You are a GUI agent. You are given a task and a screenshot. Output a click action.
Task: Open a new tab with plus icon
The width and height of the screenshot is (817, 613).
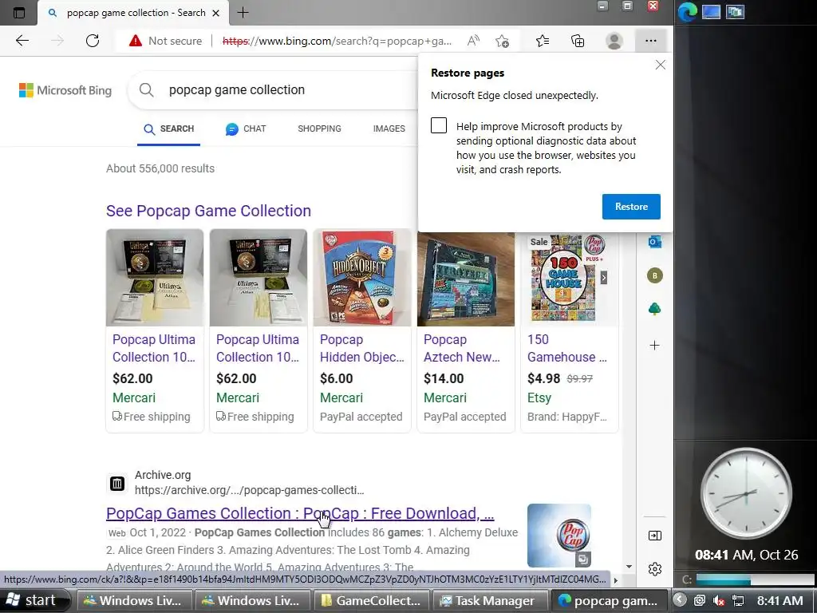(243, 13)
